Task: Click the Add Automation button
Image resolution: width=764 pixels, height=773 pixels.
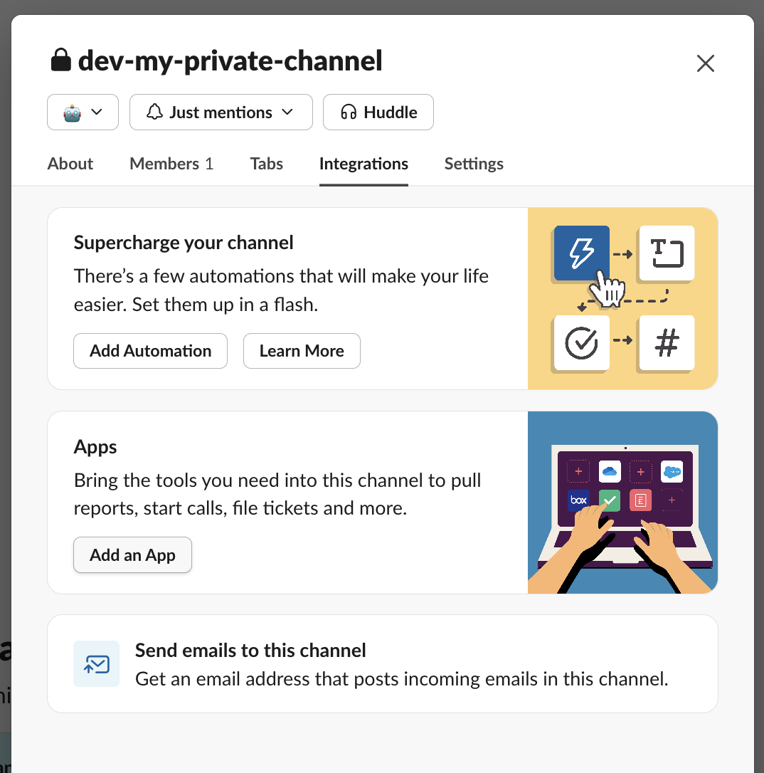Action: coord(150,351)
